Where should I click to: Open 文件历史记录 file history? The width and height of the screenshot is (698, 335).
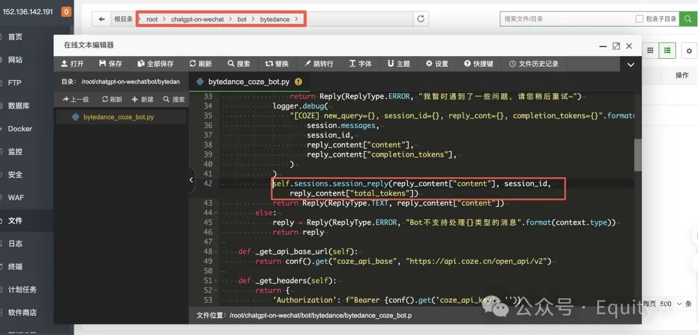[x=534, y=64]
